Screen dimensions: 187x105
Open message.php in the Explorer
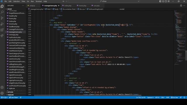[14, 35]
